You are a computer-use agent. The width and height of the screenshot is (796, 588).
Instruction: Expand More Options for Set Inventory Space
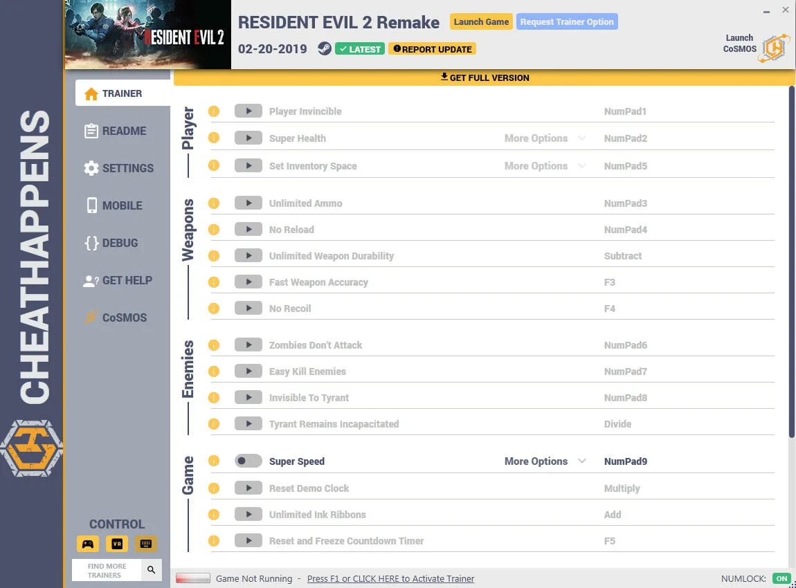(x=545, y=166)
